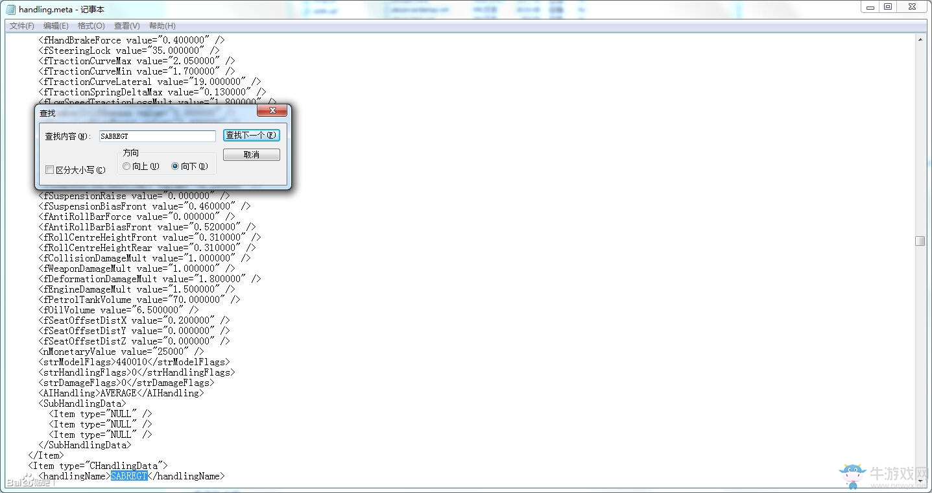
Task: Maximize the handling.meta Notepad window
Action: [x=888, y=6]
